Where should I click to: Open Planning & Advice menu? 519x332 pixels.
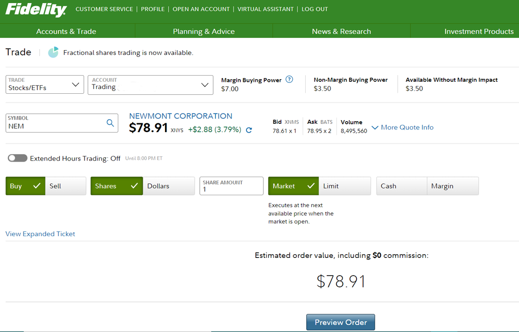pyautogui.click(x=203, y=31)
